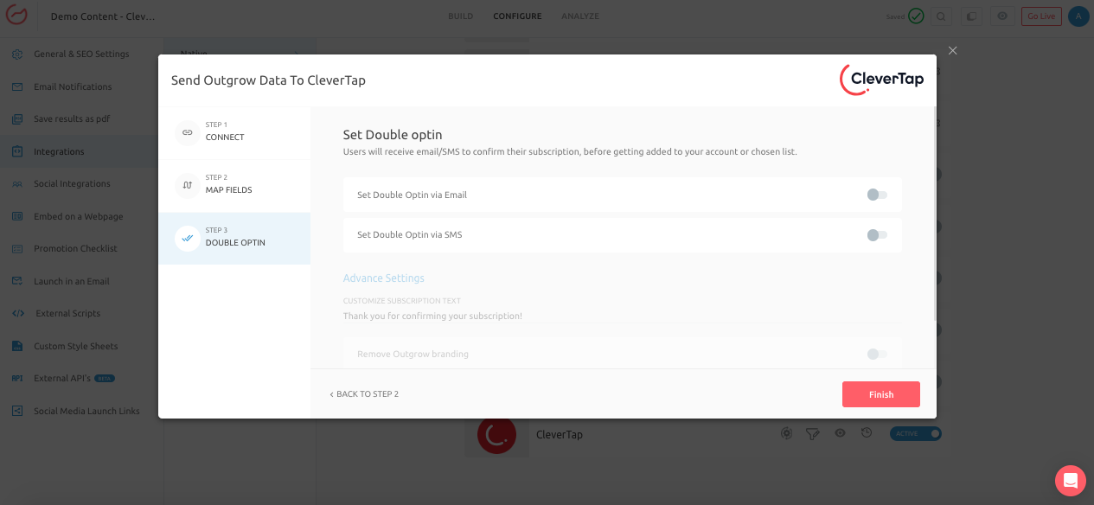Click Embed on a Webpage icon
The width and height of the screenshot is (1094, 505).
pos(17,216)
